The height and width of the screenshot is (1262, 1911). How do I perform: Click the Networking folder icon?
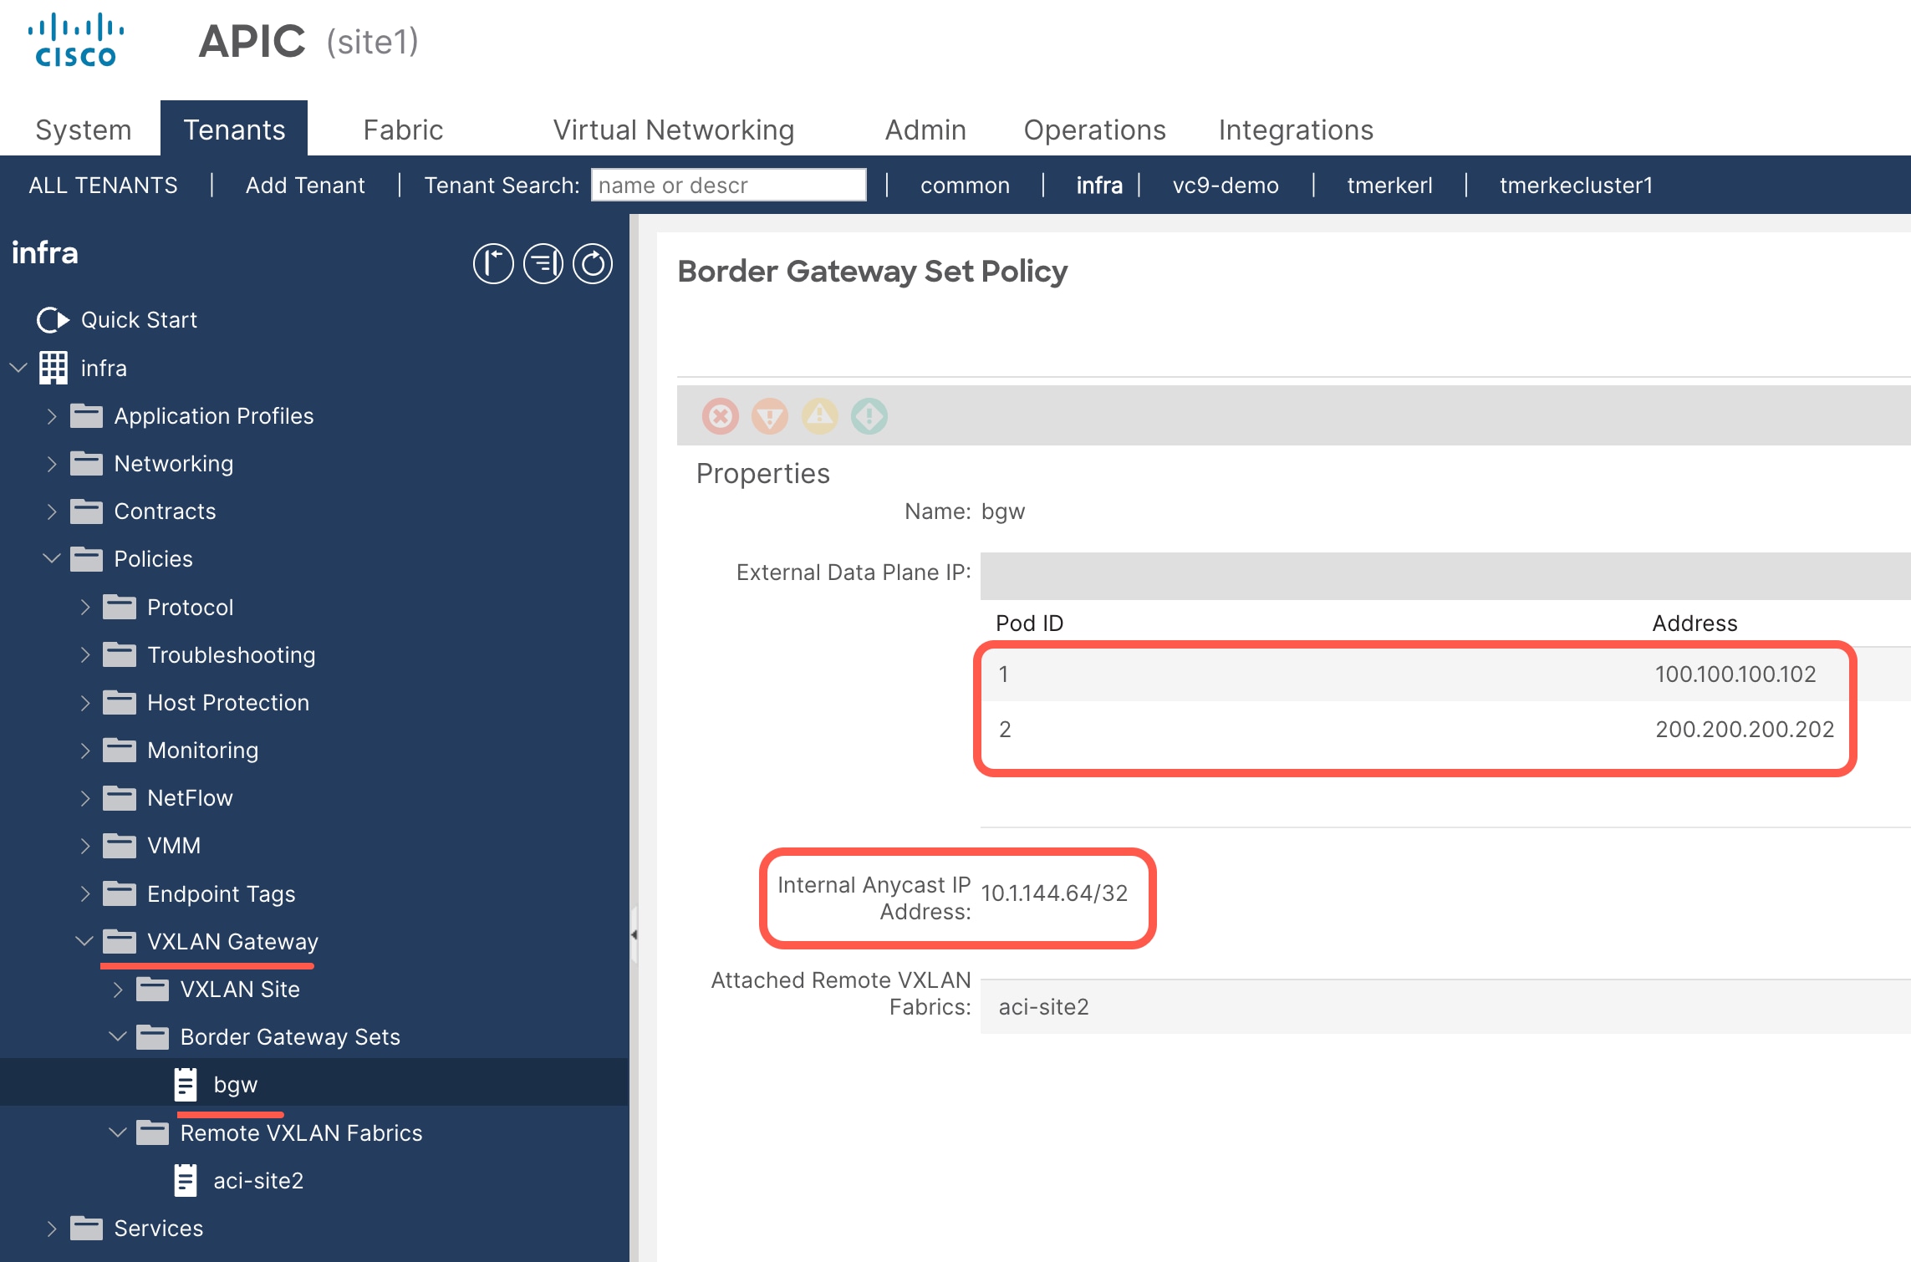click(86, 463)
